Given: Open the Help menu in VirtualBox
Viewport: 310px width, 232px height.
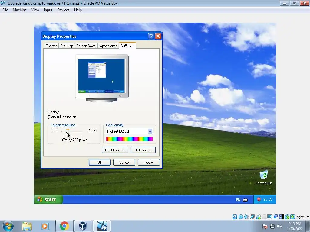Looking at the screenshot, I should click(78, 10).
